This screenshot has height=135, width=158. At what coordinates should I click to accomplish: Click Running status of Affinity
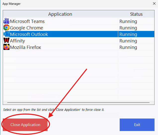coord(128,41)
